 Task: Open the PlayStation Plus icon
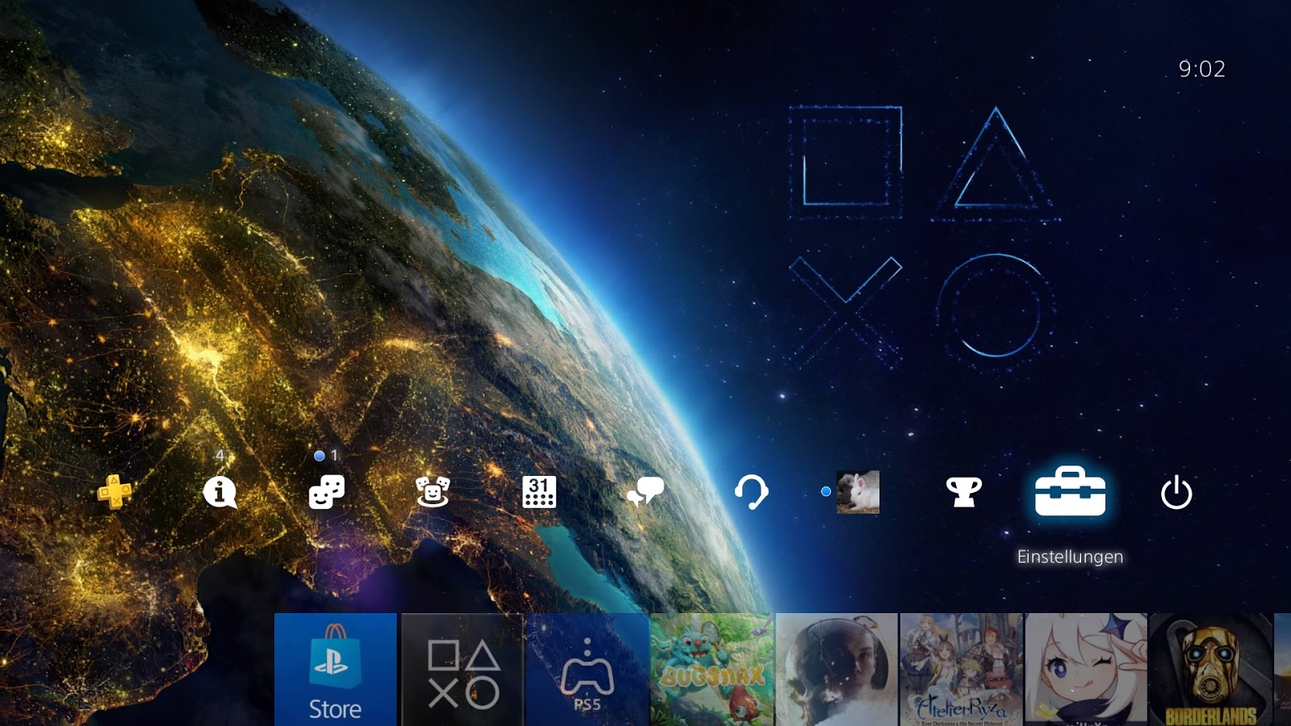point(115,491)
